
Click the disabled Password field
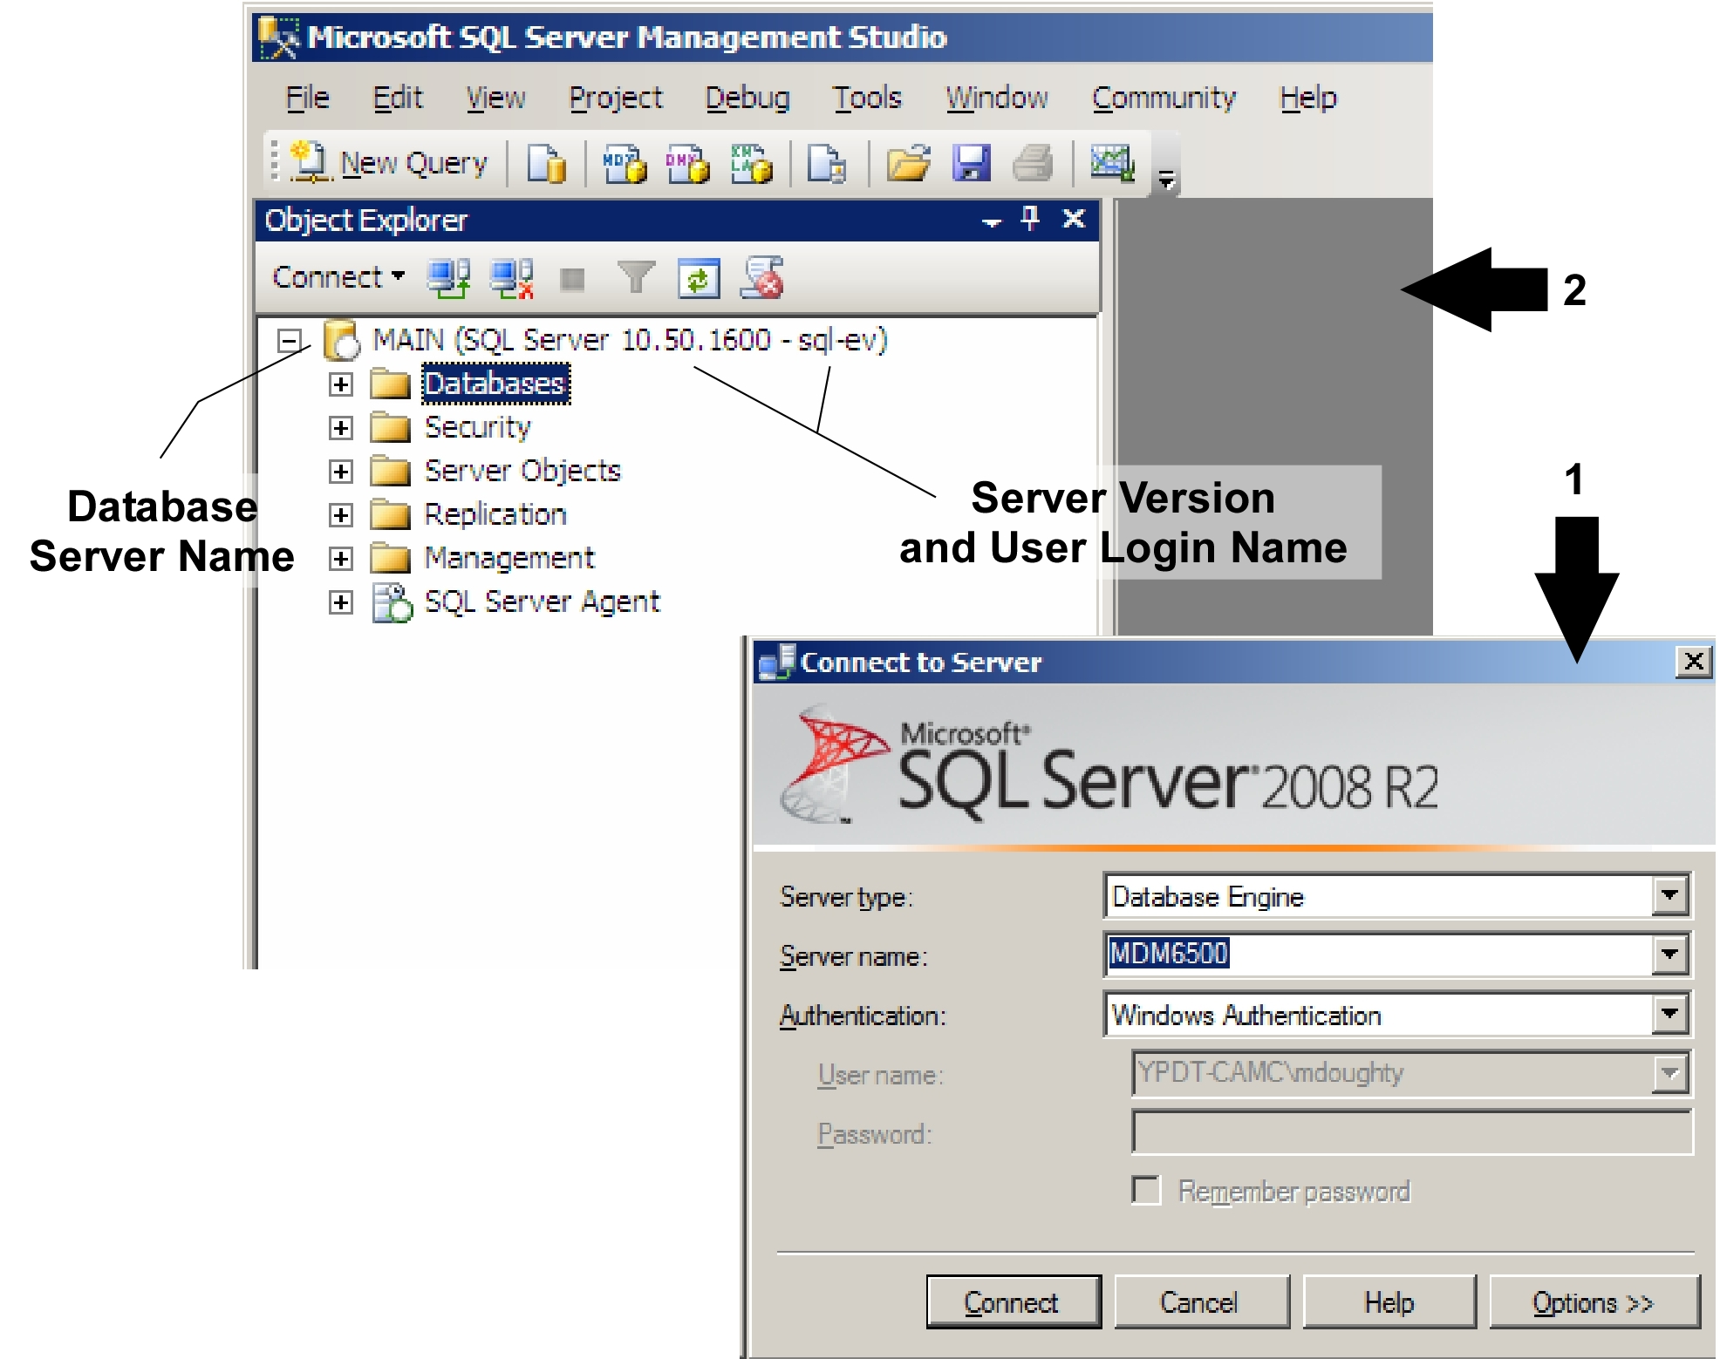click(x=1412, y=1132)
